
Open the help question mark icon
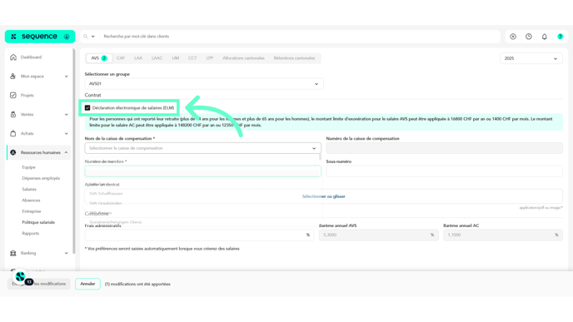pyautogui.click(x=561, y=37)
